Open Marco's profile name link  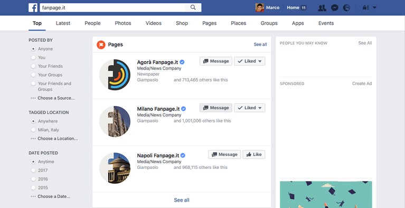pos(273,7)
